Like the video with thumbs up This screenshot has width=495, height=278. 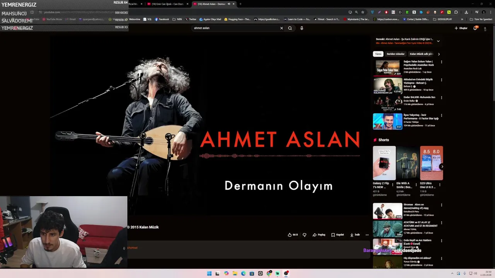pyautogui.click(x=293, y=235)
